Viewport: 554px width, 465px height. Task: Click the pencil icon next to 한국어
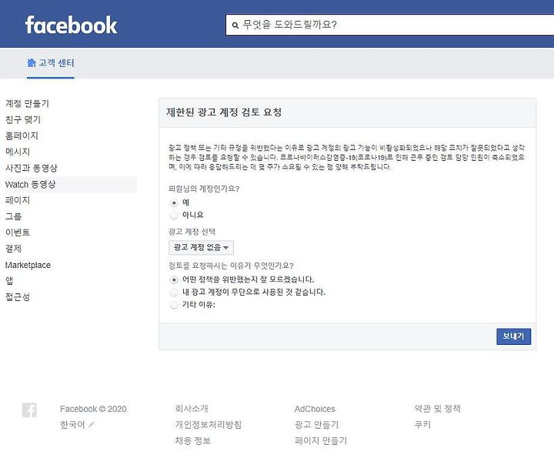[x=92, y=424]
